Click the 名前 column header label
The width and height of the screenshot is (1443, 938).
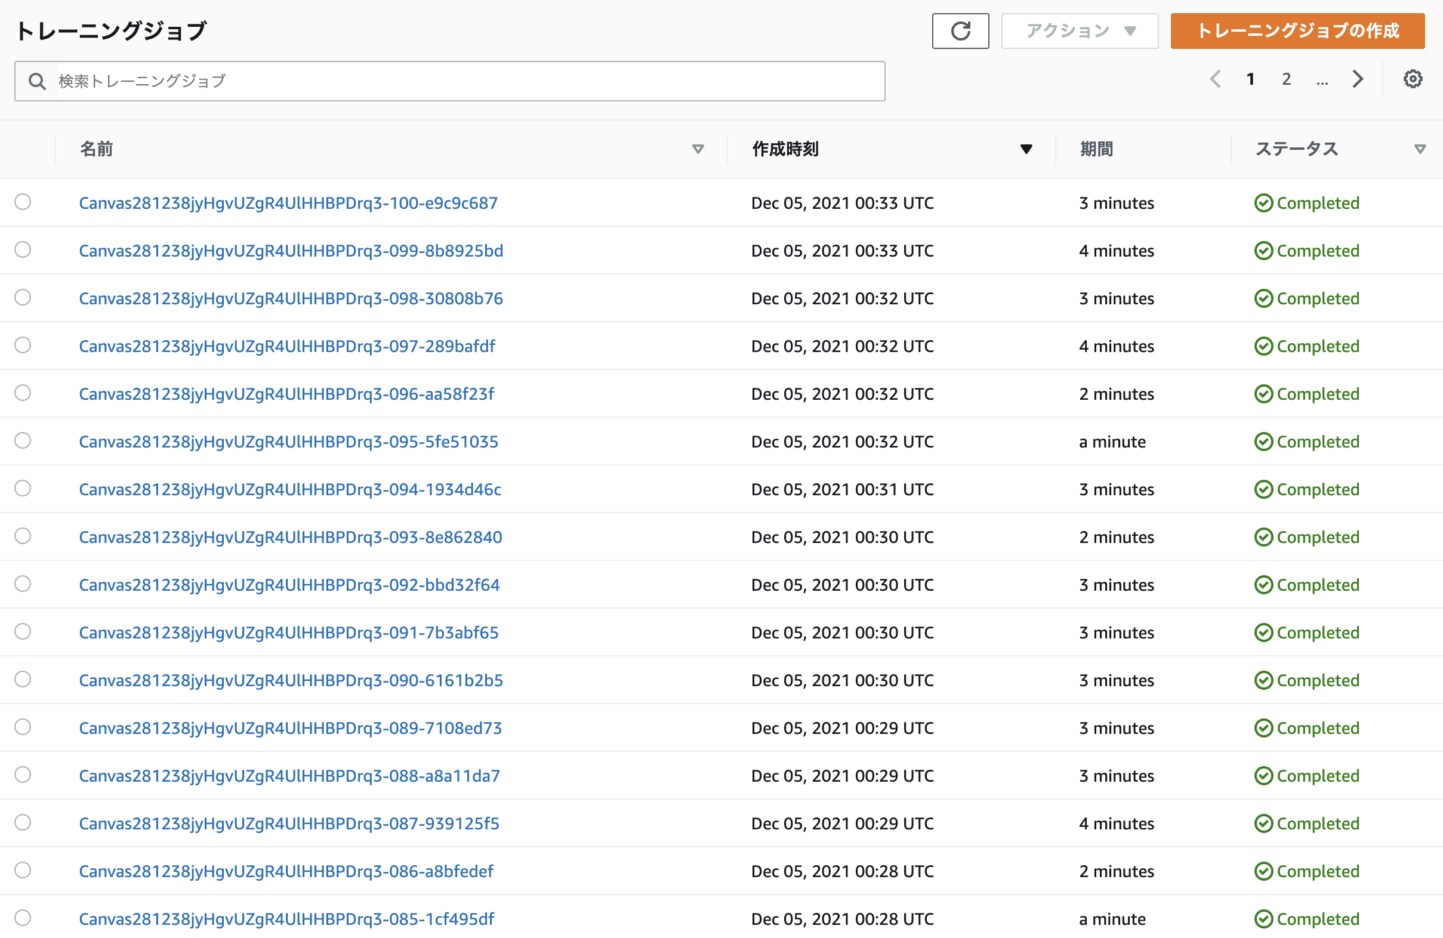click(97, 149)
